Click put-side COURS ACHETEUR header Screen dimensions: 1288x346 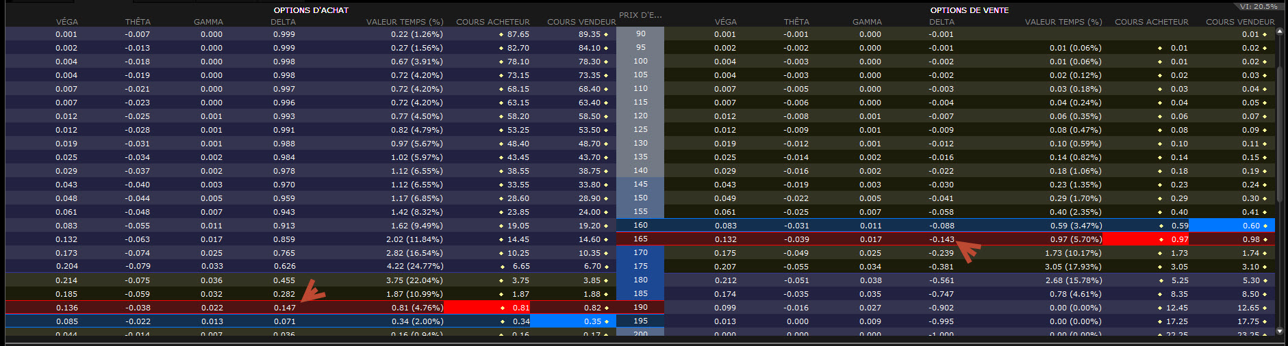(1152, 22)
